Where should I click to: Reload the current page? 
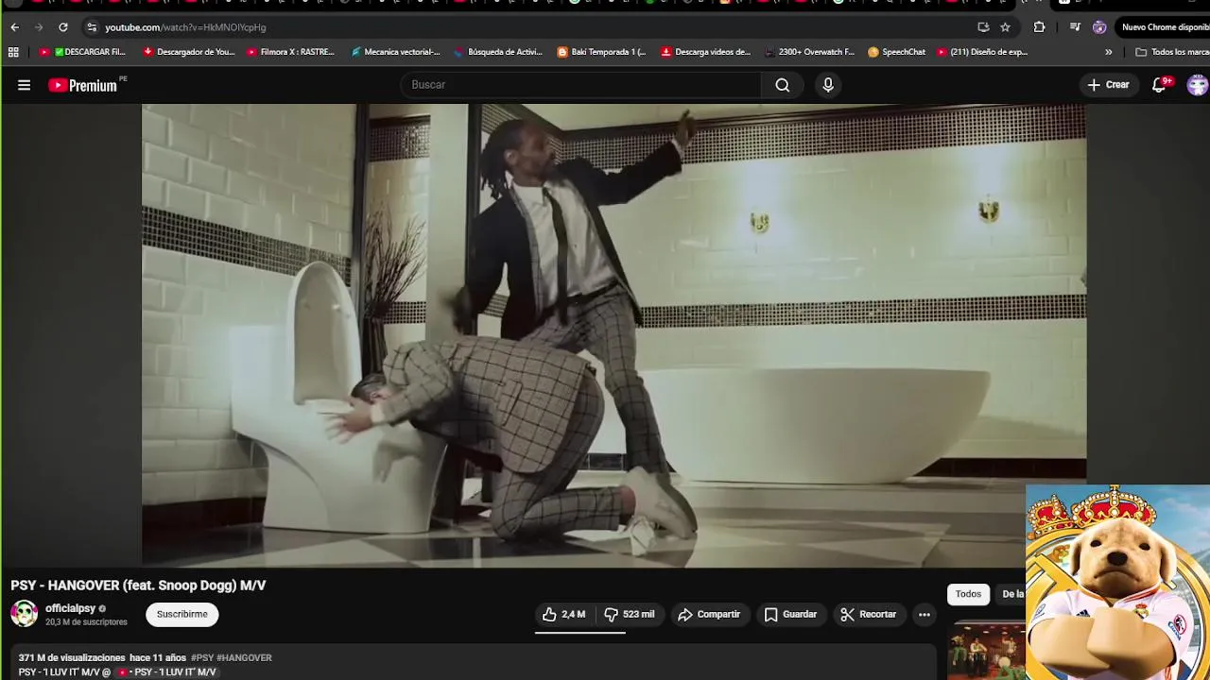point(63,27)
